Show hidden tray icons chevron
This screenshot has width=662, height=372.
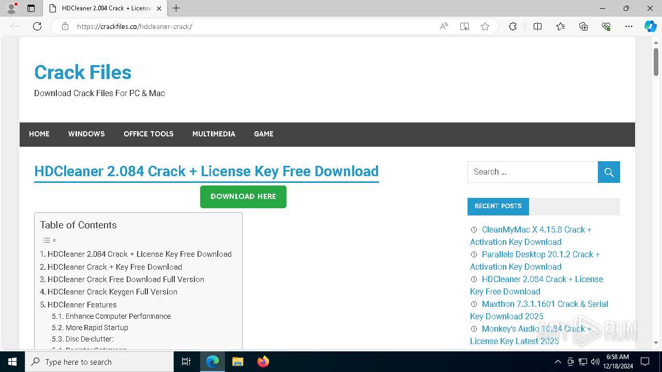(x=558, y=362)
